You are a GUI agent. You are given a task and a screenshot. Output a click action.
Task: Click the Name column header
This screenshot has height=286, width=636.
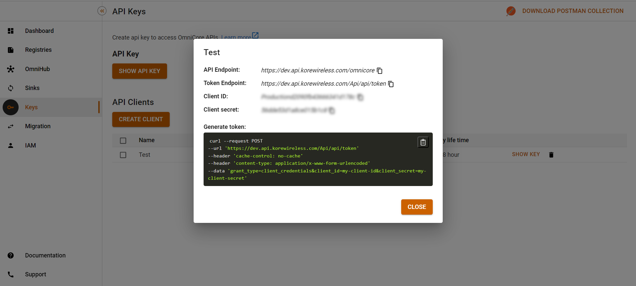(x=146, y=140)
